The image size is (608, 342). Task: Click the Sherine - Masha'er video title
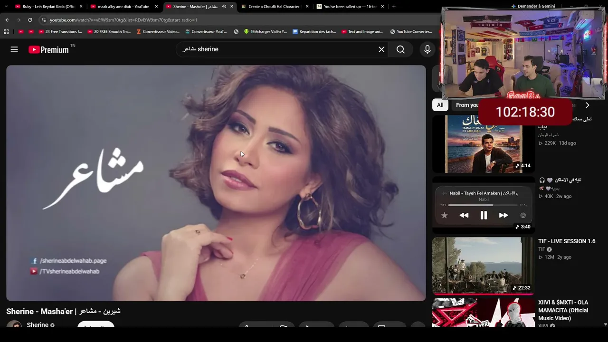[63, 311]
